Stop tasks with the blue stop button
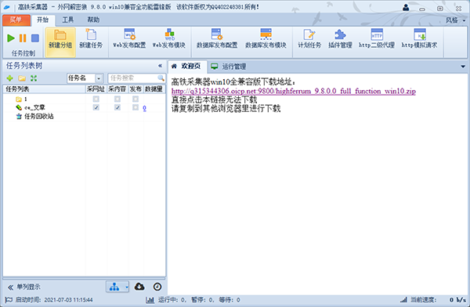The width and height of the screenshot is (470, 307). click(x=35, y=38)
